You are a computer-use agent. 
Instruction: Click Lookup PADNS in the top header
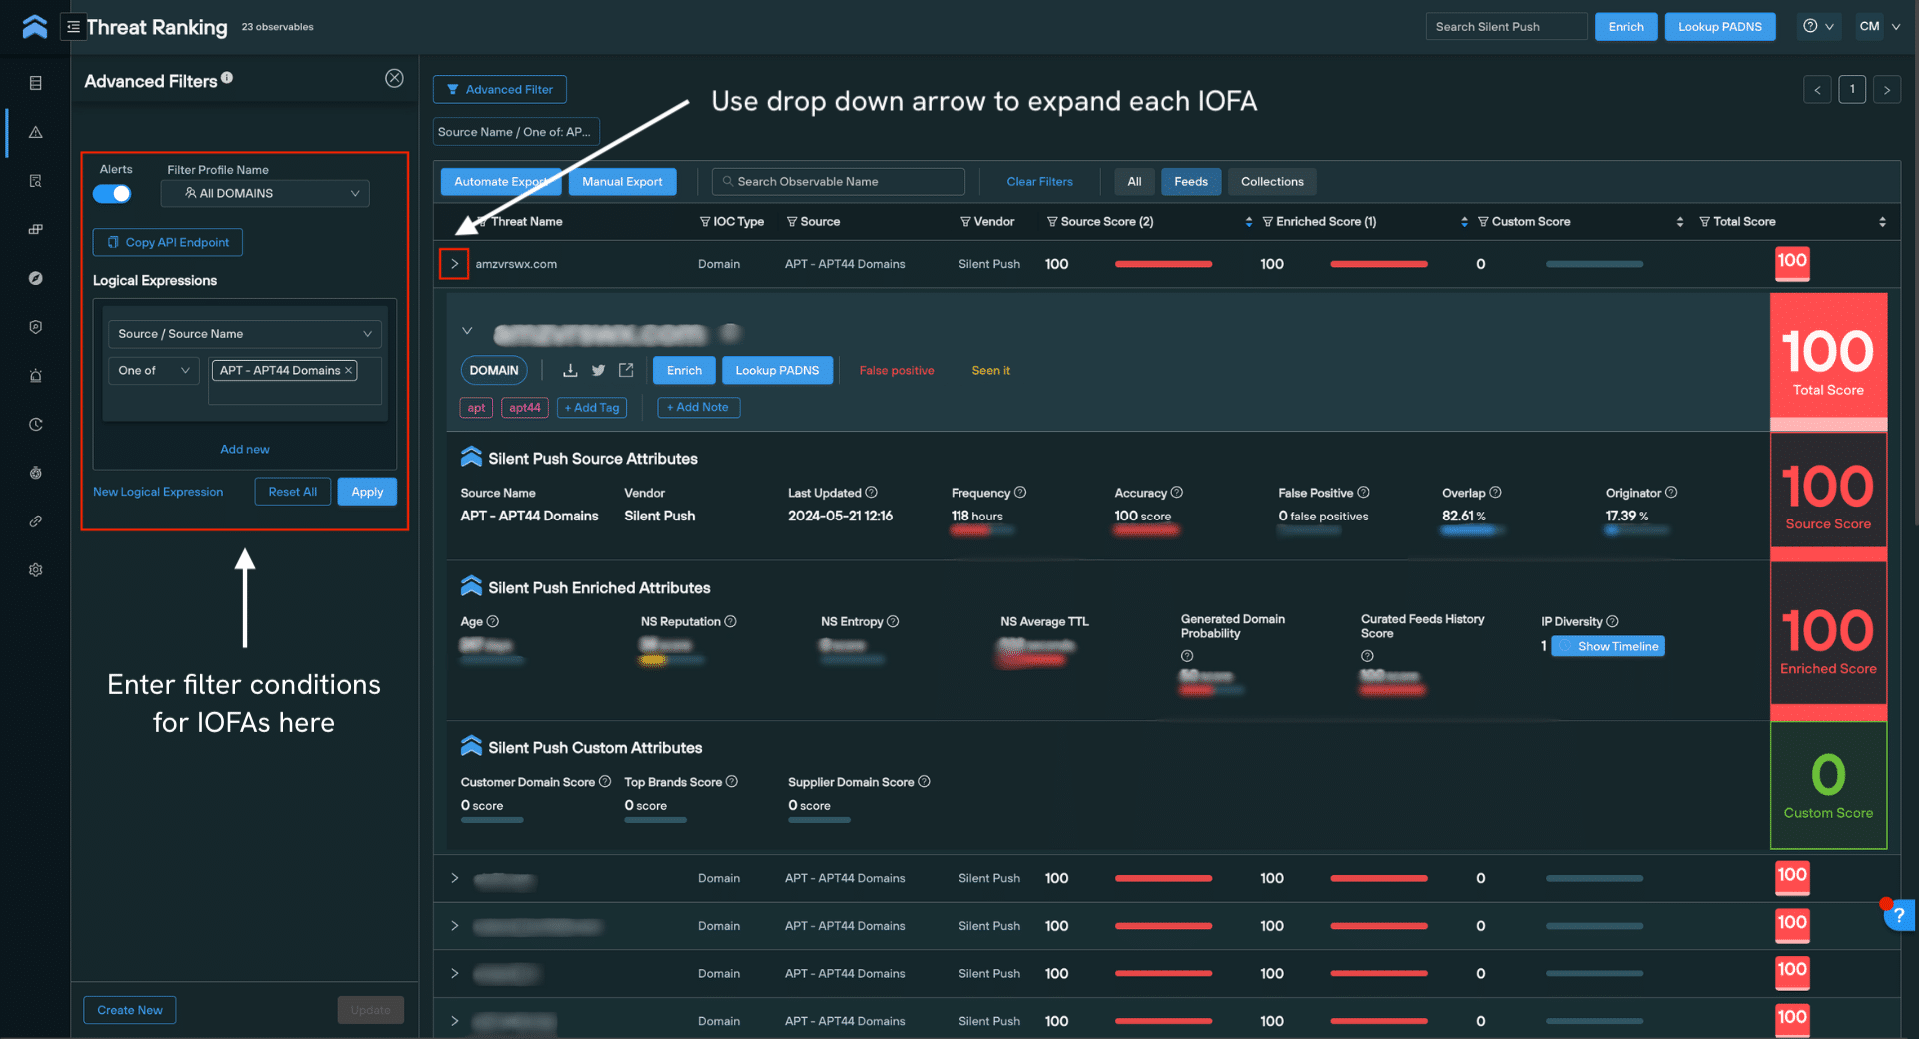click(1719, 27)
